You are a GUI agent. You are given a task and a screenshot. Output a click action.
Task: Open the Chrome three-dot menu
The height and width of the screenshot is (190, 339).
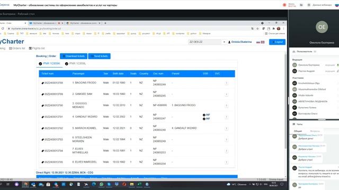[283, 28]
